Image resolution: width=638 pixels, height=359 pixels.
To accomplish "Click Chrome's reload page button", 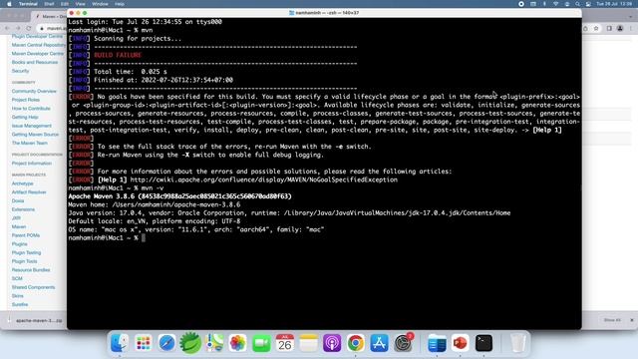I will [29, 28].
